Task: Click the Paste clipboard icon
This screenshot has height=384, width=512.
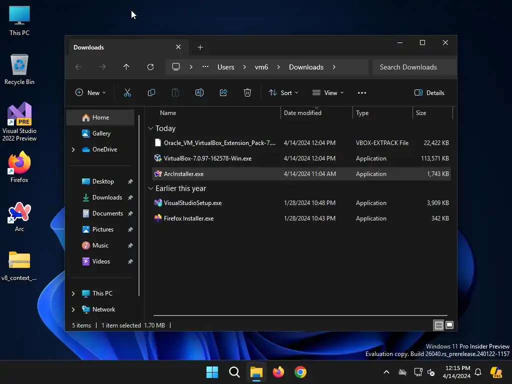Action: pyautogui.click(x=175, y=92)
